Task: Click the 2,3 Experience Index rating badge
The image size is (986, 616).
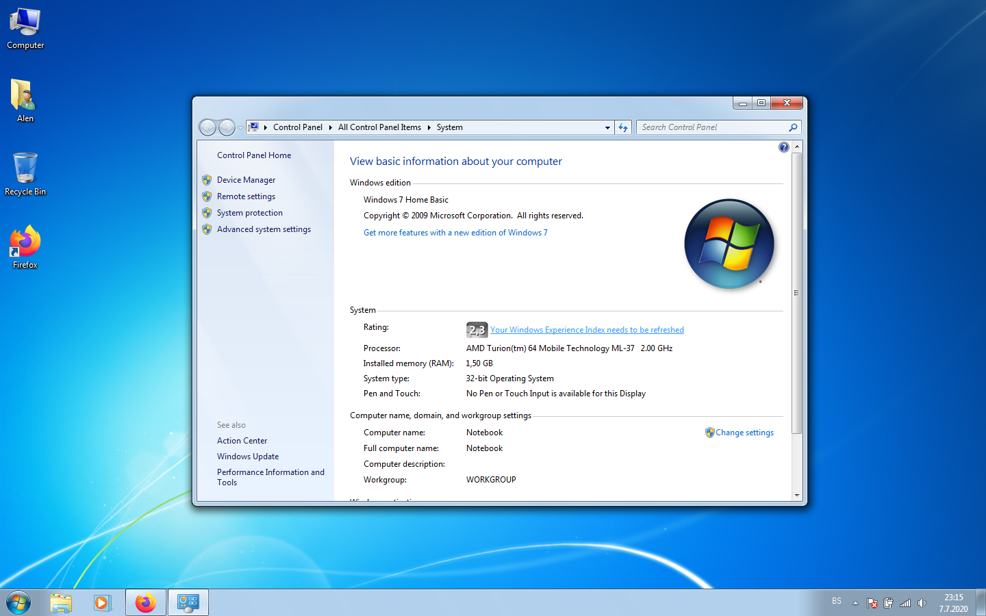Action: [477, 330]
